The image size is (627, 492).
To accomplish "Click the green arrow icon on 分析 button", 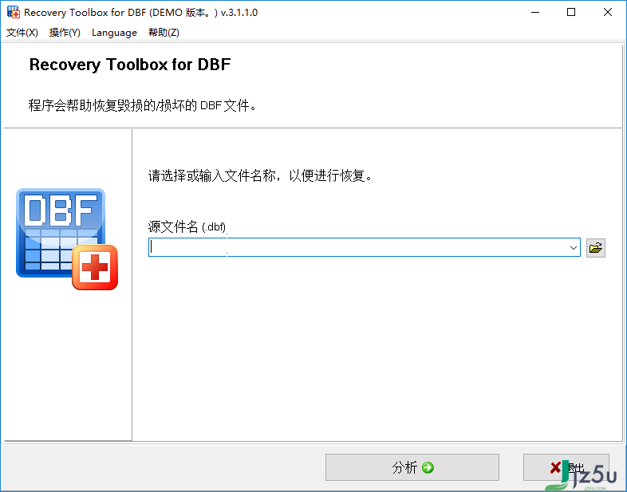I will coord(428,467).
